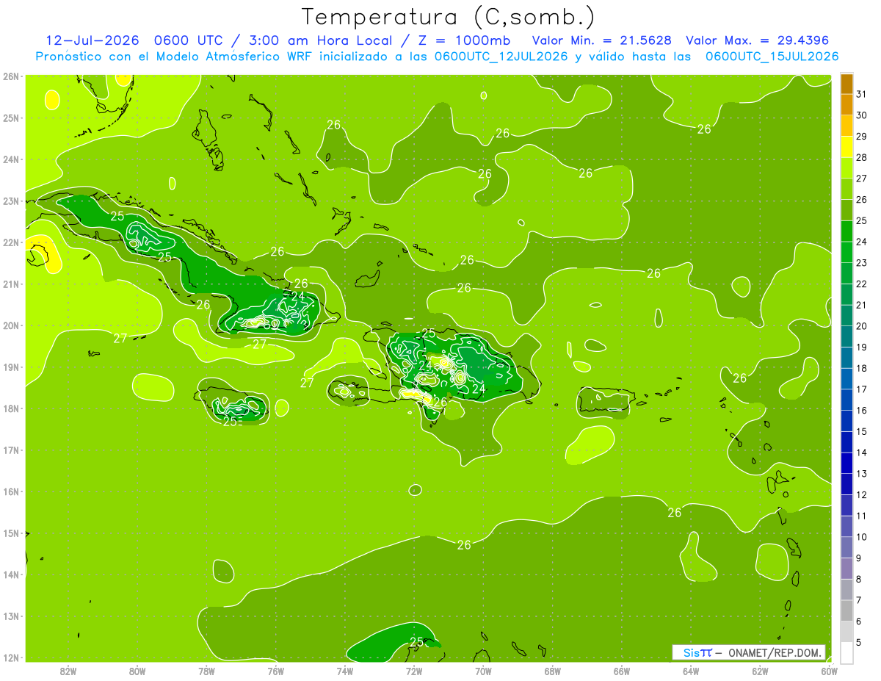
Task: Click the white legend swatch below value 5
Action: pyautogui.click(x=846, y=652)
